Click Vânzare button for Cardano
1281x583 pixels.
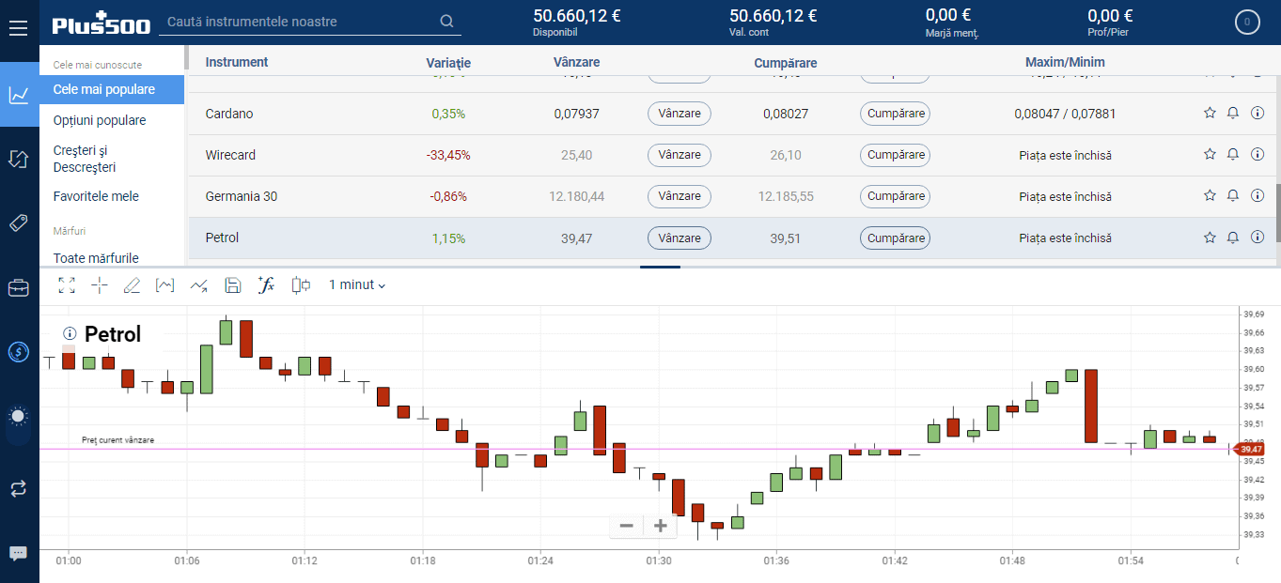click(679, 114)
